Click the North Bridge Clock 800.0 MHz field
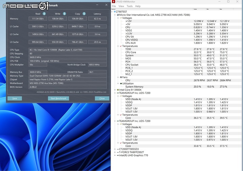Screen dimensions: 243x171 point(97,65)
